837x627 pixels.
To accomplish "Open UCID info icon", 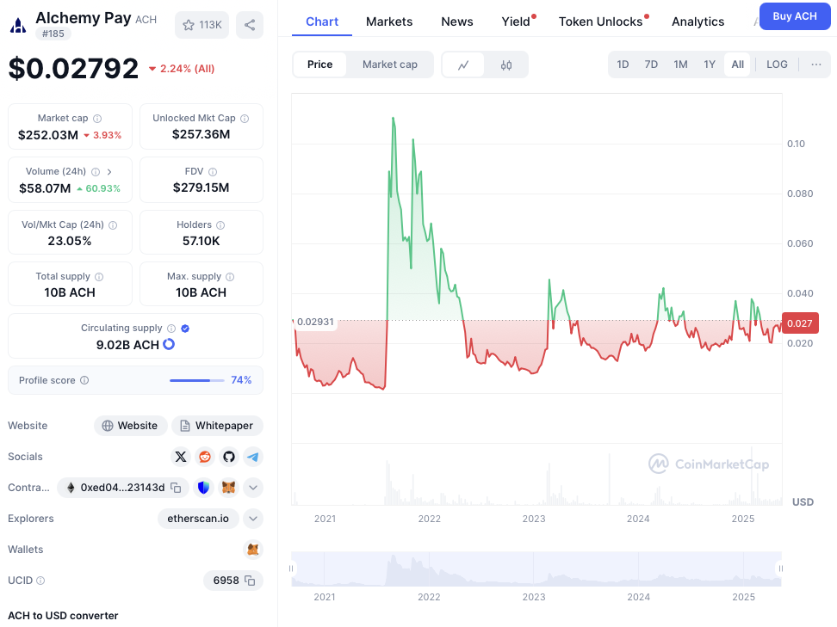I will (x=40, y=580).
